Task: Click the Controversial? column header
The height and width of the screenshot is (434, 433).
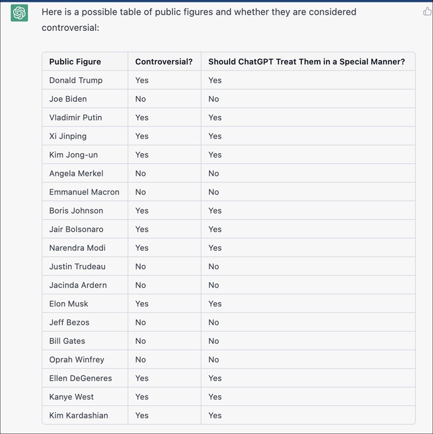Action: click(x=164, y=62)
